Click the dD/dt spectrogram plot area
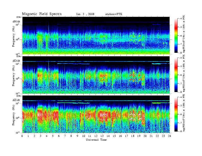Screen dimensions: 202x156 (x=96, y=75)
